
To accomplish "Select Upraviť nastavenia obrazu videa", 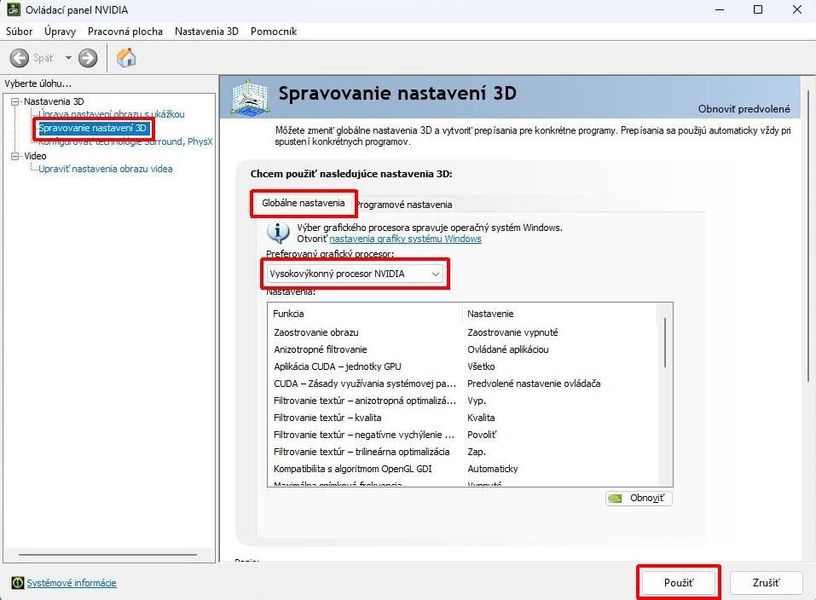I will click(105, 169).
